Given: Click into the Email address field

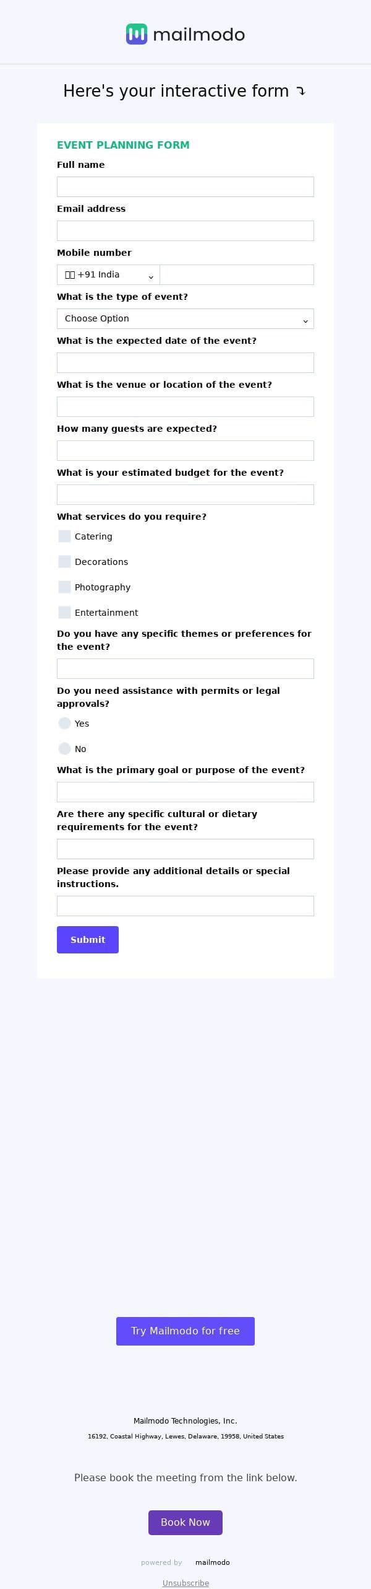Looking at the screenshot, I should (185, 231).
